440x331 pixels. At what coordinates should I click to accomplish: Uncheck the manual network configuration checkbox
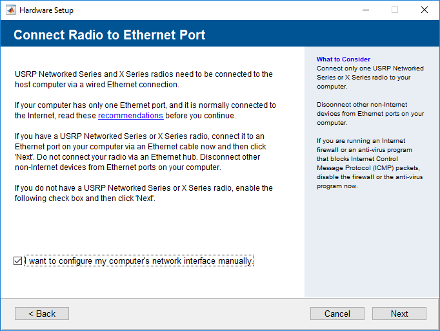click(17, 261)
